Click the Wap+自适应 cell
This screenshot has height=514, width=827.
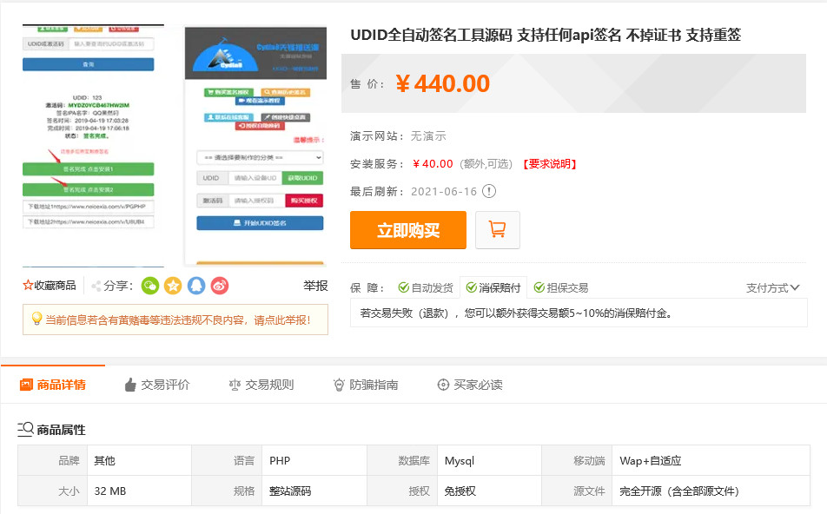click(711, 461)
